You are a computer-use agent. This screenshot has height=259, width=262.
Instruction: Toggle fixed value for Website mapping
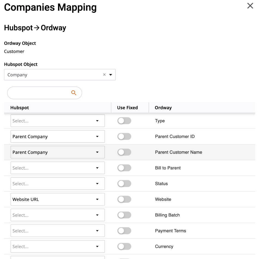(x=124, y=199)
